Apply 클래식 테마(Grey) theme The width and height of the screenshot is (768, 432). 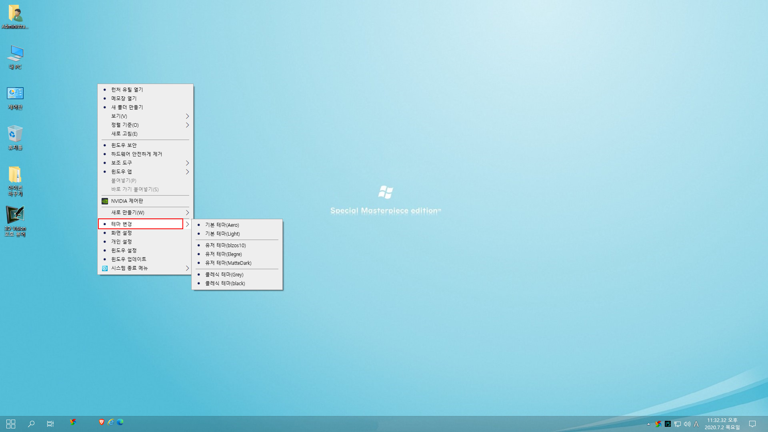coord(237,275)
